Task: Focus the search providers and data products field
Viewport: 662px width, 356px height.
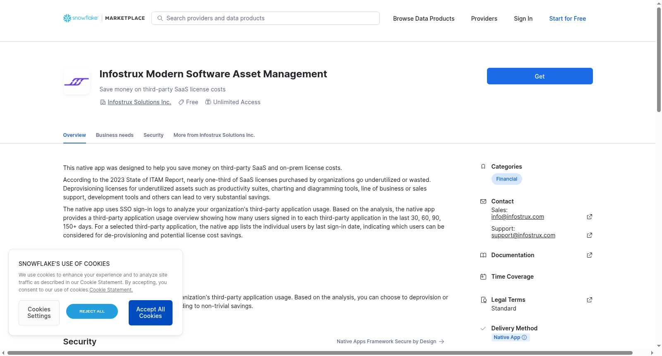Action: [x=266, y=18]
